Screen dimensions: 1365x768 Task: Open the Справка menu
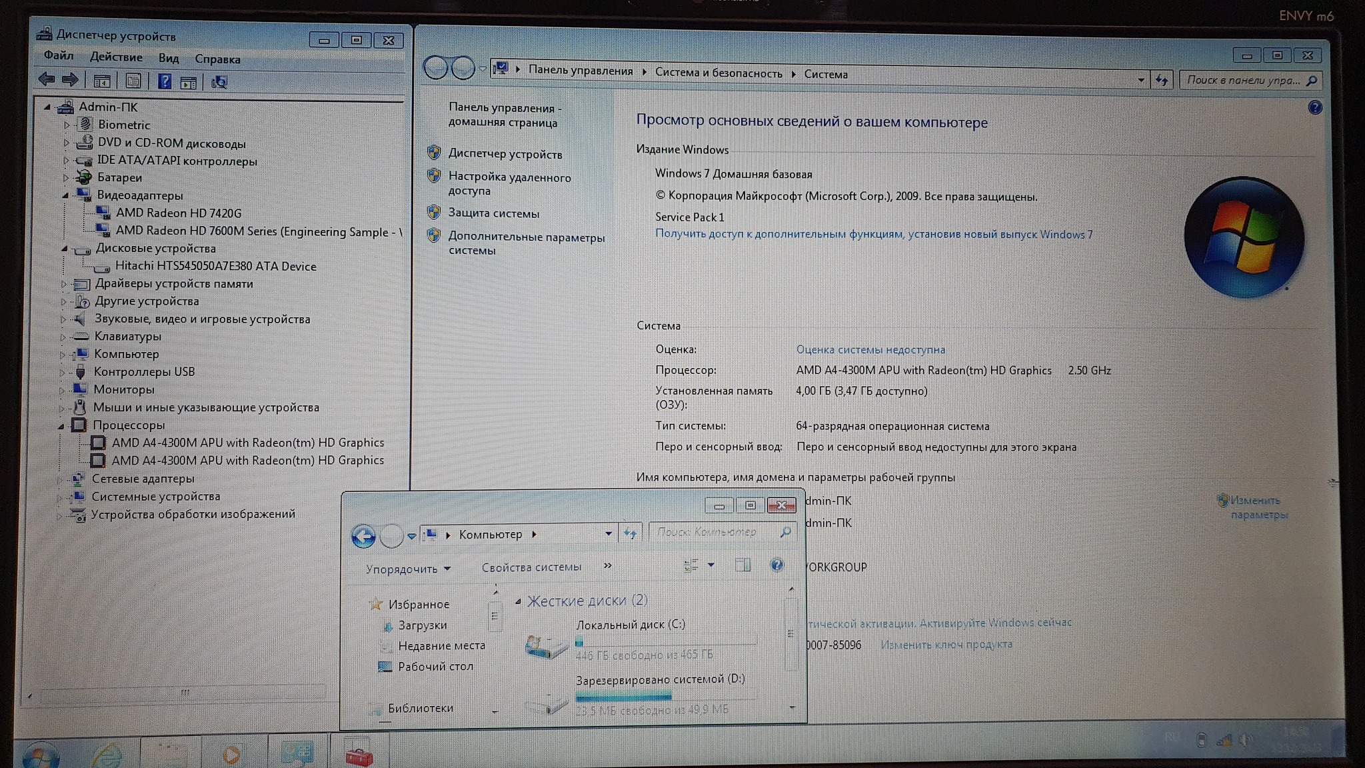click(x=217, y=59)
